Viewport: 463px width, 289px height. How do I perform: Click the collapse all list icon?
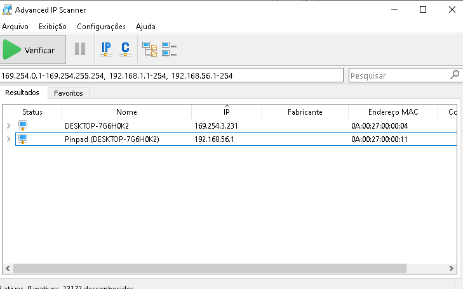pos(169,49)
